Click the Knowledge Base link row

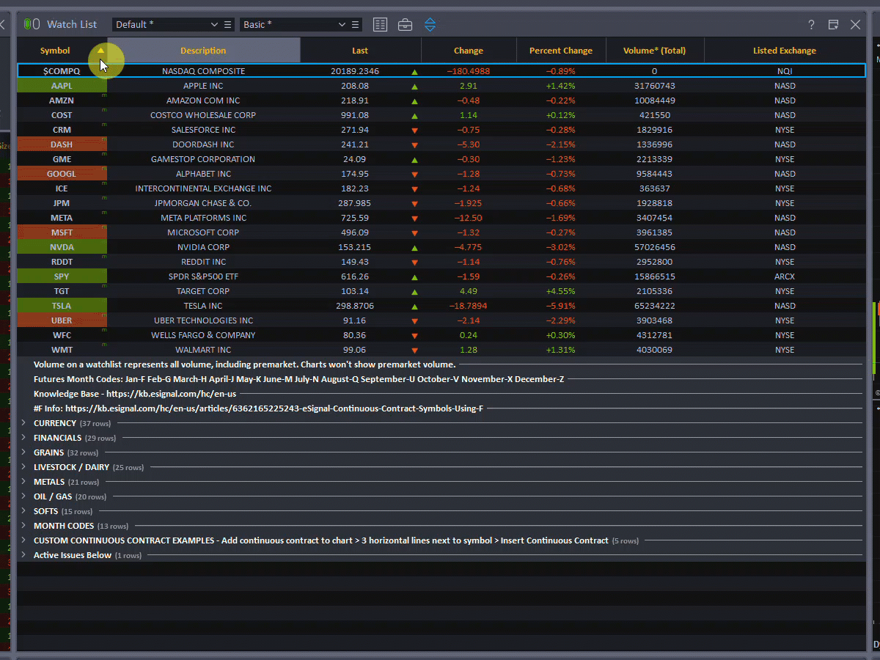tap(135, 394)
